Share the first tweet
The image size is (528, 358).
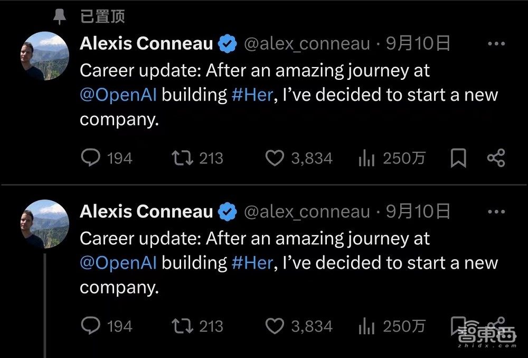(x=495, y=158)
